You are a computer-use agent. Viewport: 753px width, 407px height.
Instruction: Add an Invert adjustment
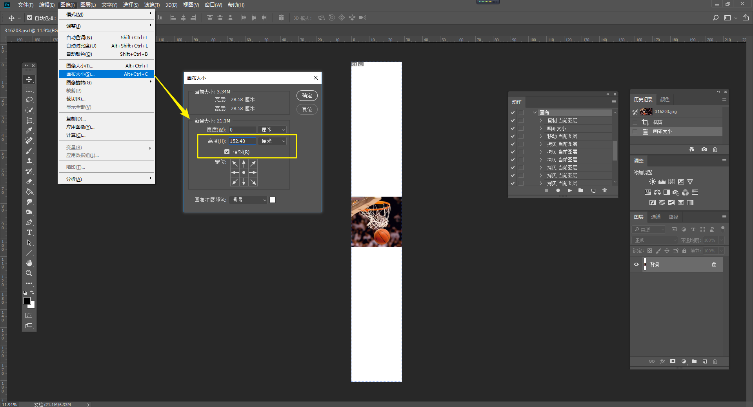click(x=653, y=203)
